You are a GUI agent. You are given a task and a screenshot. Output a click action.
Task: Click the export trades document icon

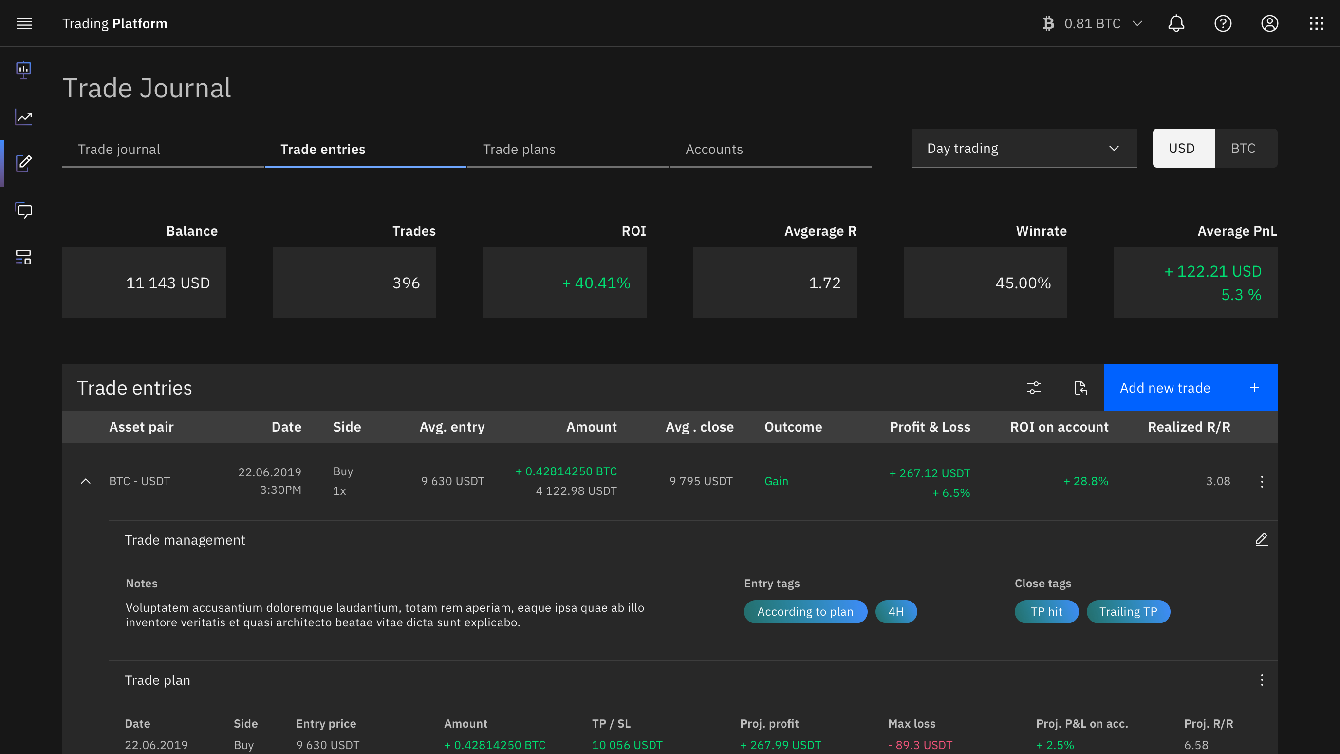(1080, 388)
